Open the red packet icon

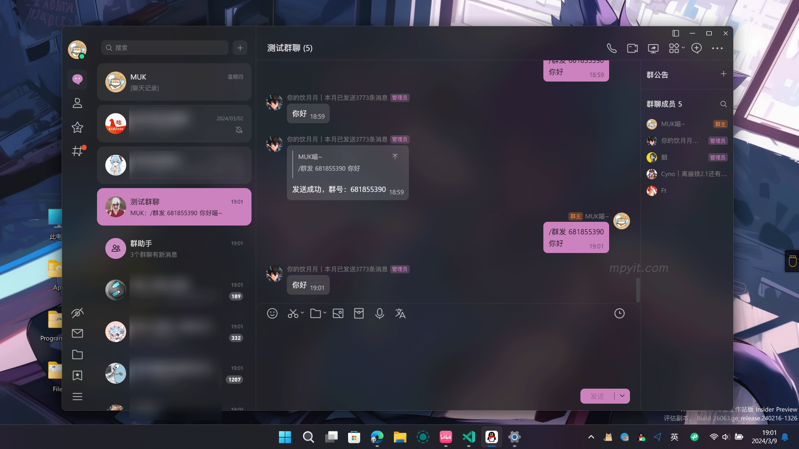359,313
